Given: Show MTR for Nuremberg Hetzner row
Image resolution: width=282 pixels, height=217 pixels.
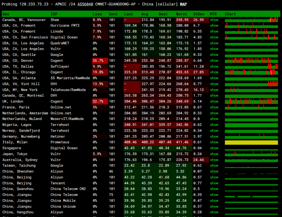Looking at the screenshot, I should (x=214, y=136).
